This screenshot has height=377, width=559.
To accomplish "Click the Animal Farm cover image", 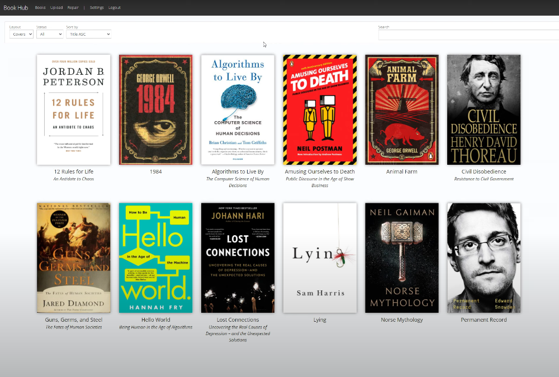I will coord(402,109).
